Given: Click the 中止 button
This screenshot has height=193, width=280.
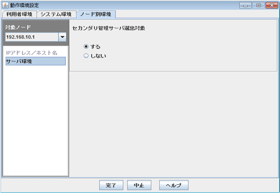Looking at the screenshot, I should coord(139,185).
